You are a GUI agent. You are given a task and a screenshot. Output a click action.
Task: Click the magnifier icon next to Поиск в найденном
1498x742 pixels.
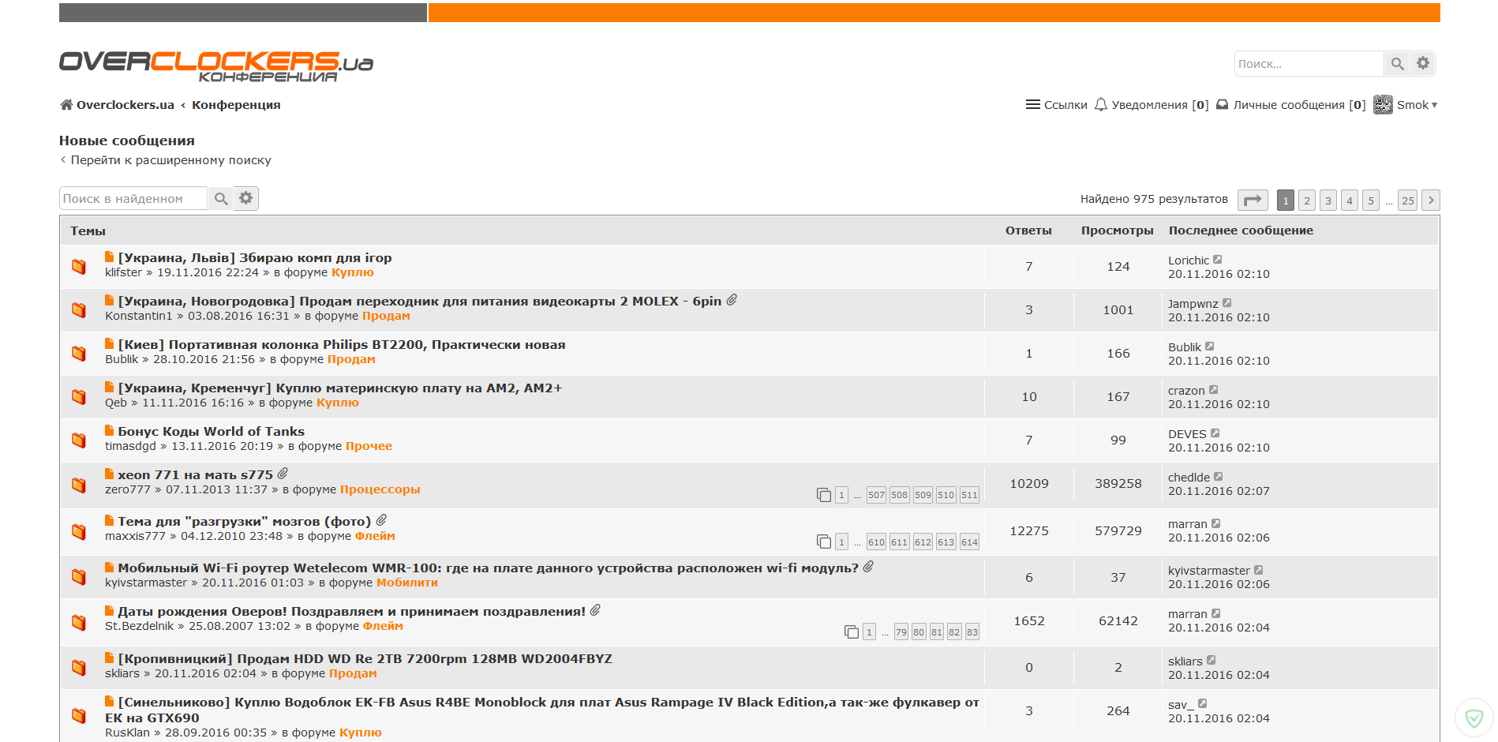point(221,198)
